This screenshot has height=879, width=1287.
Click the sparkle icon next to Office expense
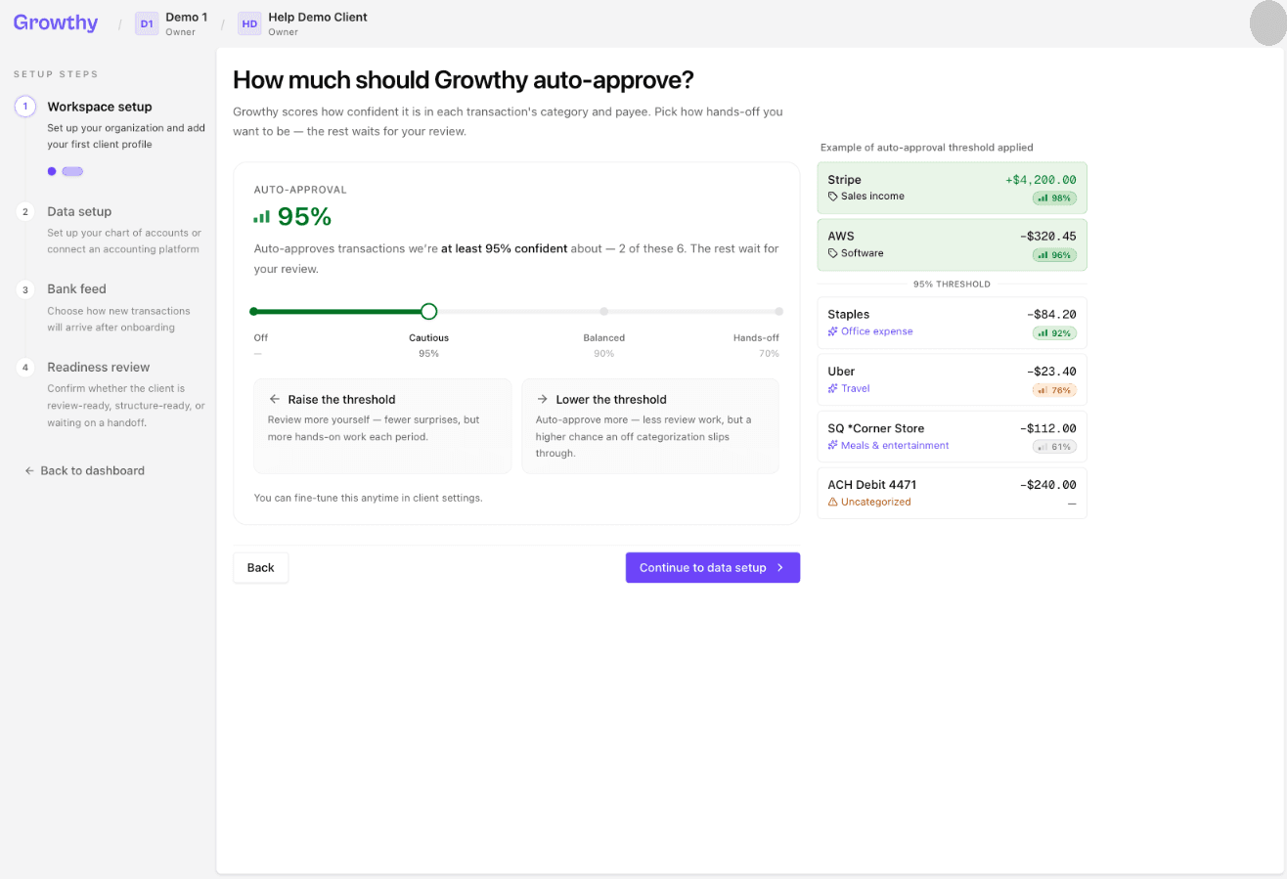(x=833, y=331)
